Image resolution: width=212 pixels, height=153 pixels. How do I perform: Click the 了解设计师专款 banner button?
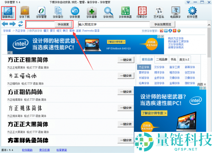(116, 42)
